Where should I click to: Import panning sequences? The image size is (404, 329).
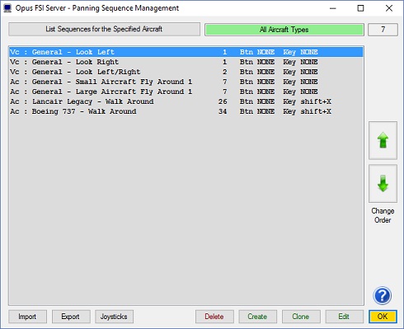coord(27,317)
